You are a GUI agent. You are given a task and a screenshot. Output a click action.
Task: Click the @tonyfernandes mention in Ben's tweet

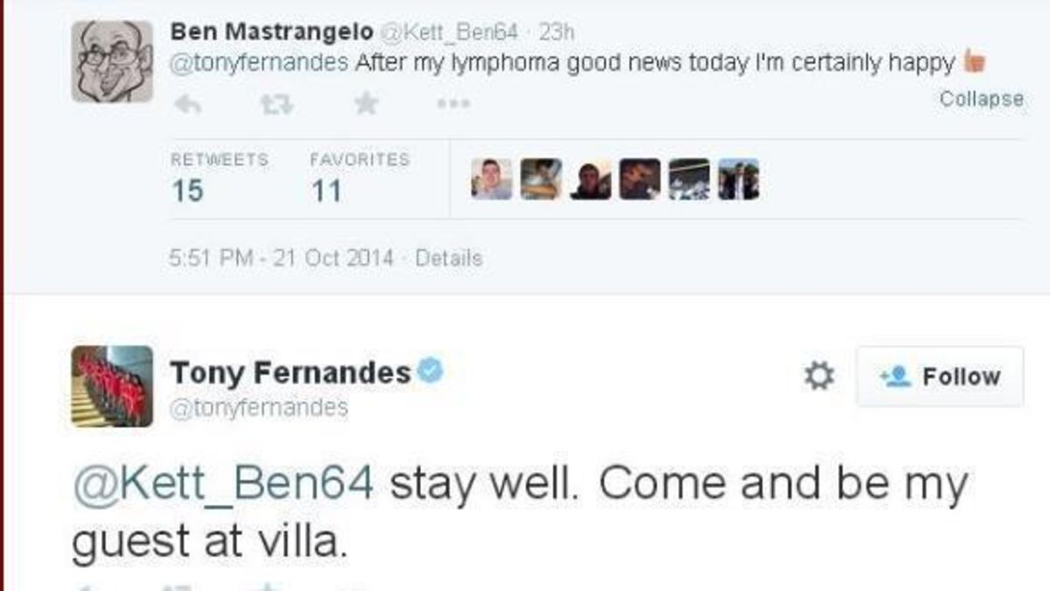(x=259, y=62)
